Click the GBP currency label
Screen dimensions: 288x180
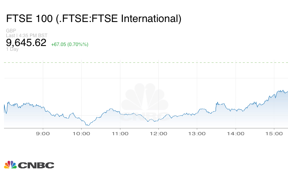tap(11, 31)
